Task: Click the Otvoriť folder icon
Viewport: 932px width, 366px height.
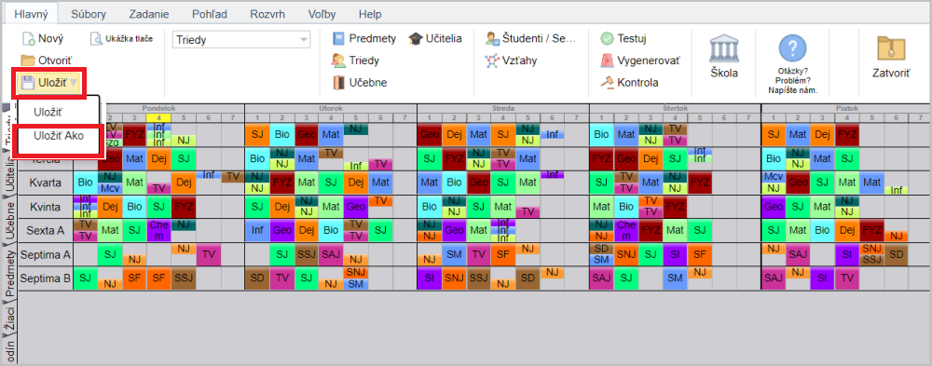Action: 28,60
